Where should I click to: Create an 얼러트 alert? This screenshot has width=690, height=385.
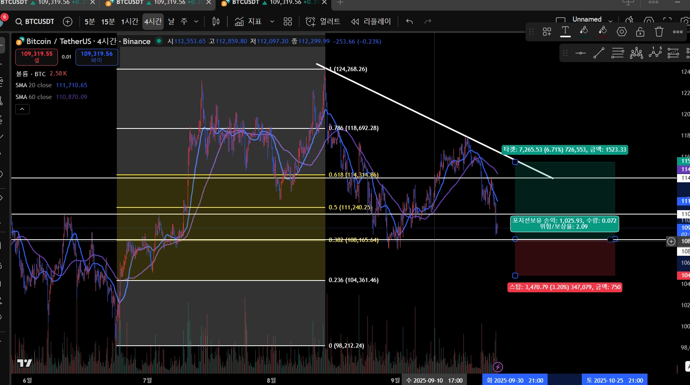pyautogui.click(x=323, y=22)
